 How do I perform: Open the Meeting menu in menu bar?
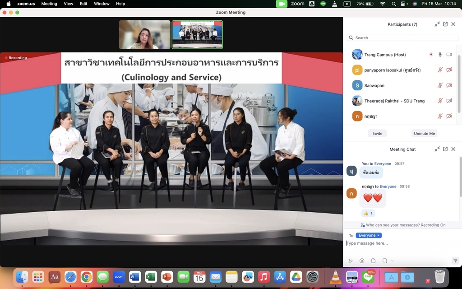click(49, 4)
